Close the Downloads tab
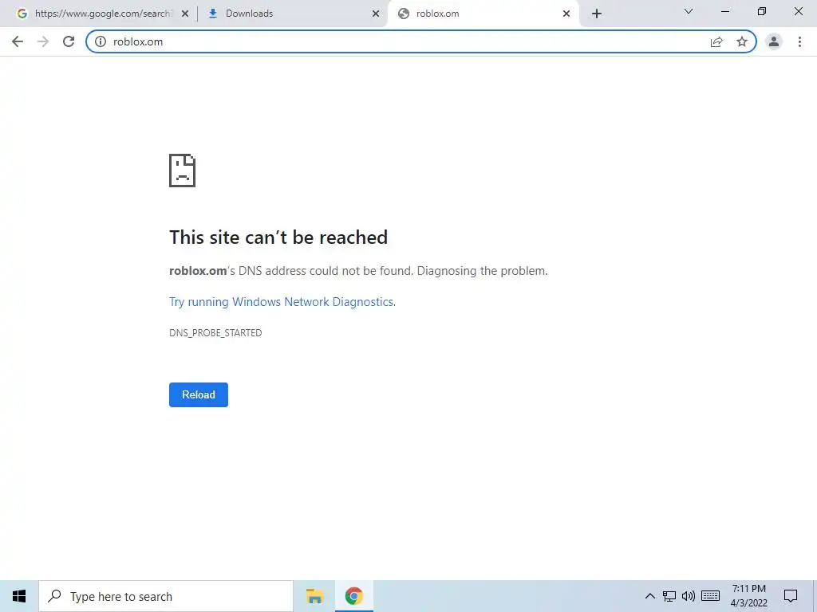Screen dimensions: 817x612 pyautogui.click(x=376, y=14)
